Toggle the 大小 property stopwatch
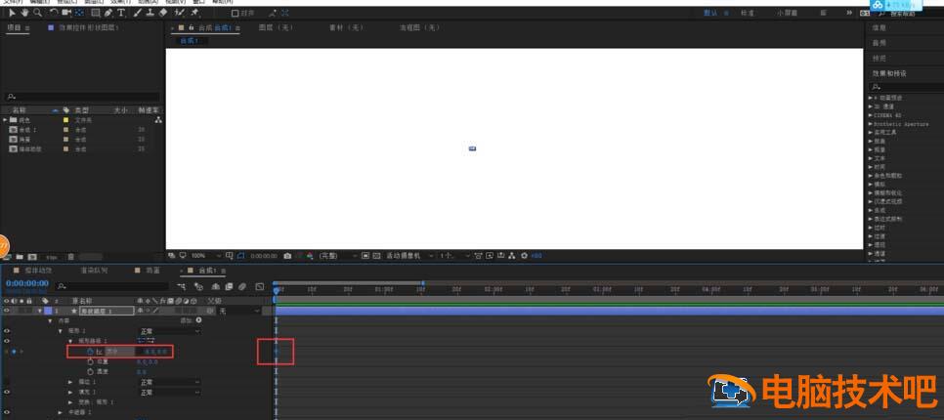This screenshot has width=944, height=420. (x=90, y=352)
